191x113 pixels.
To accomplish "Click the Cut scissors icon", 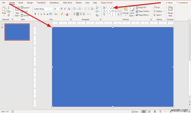I will point(8,8).
